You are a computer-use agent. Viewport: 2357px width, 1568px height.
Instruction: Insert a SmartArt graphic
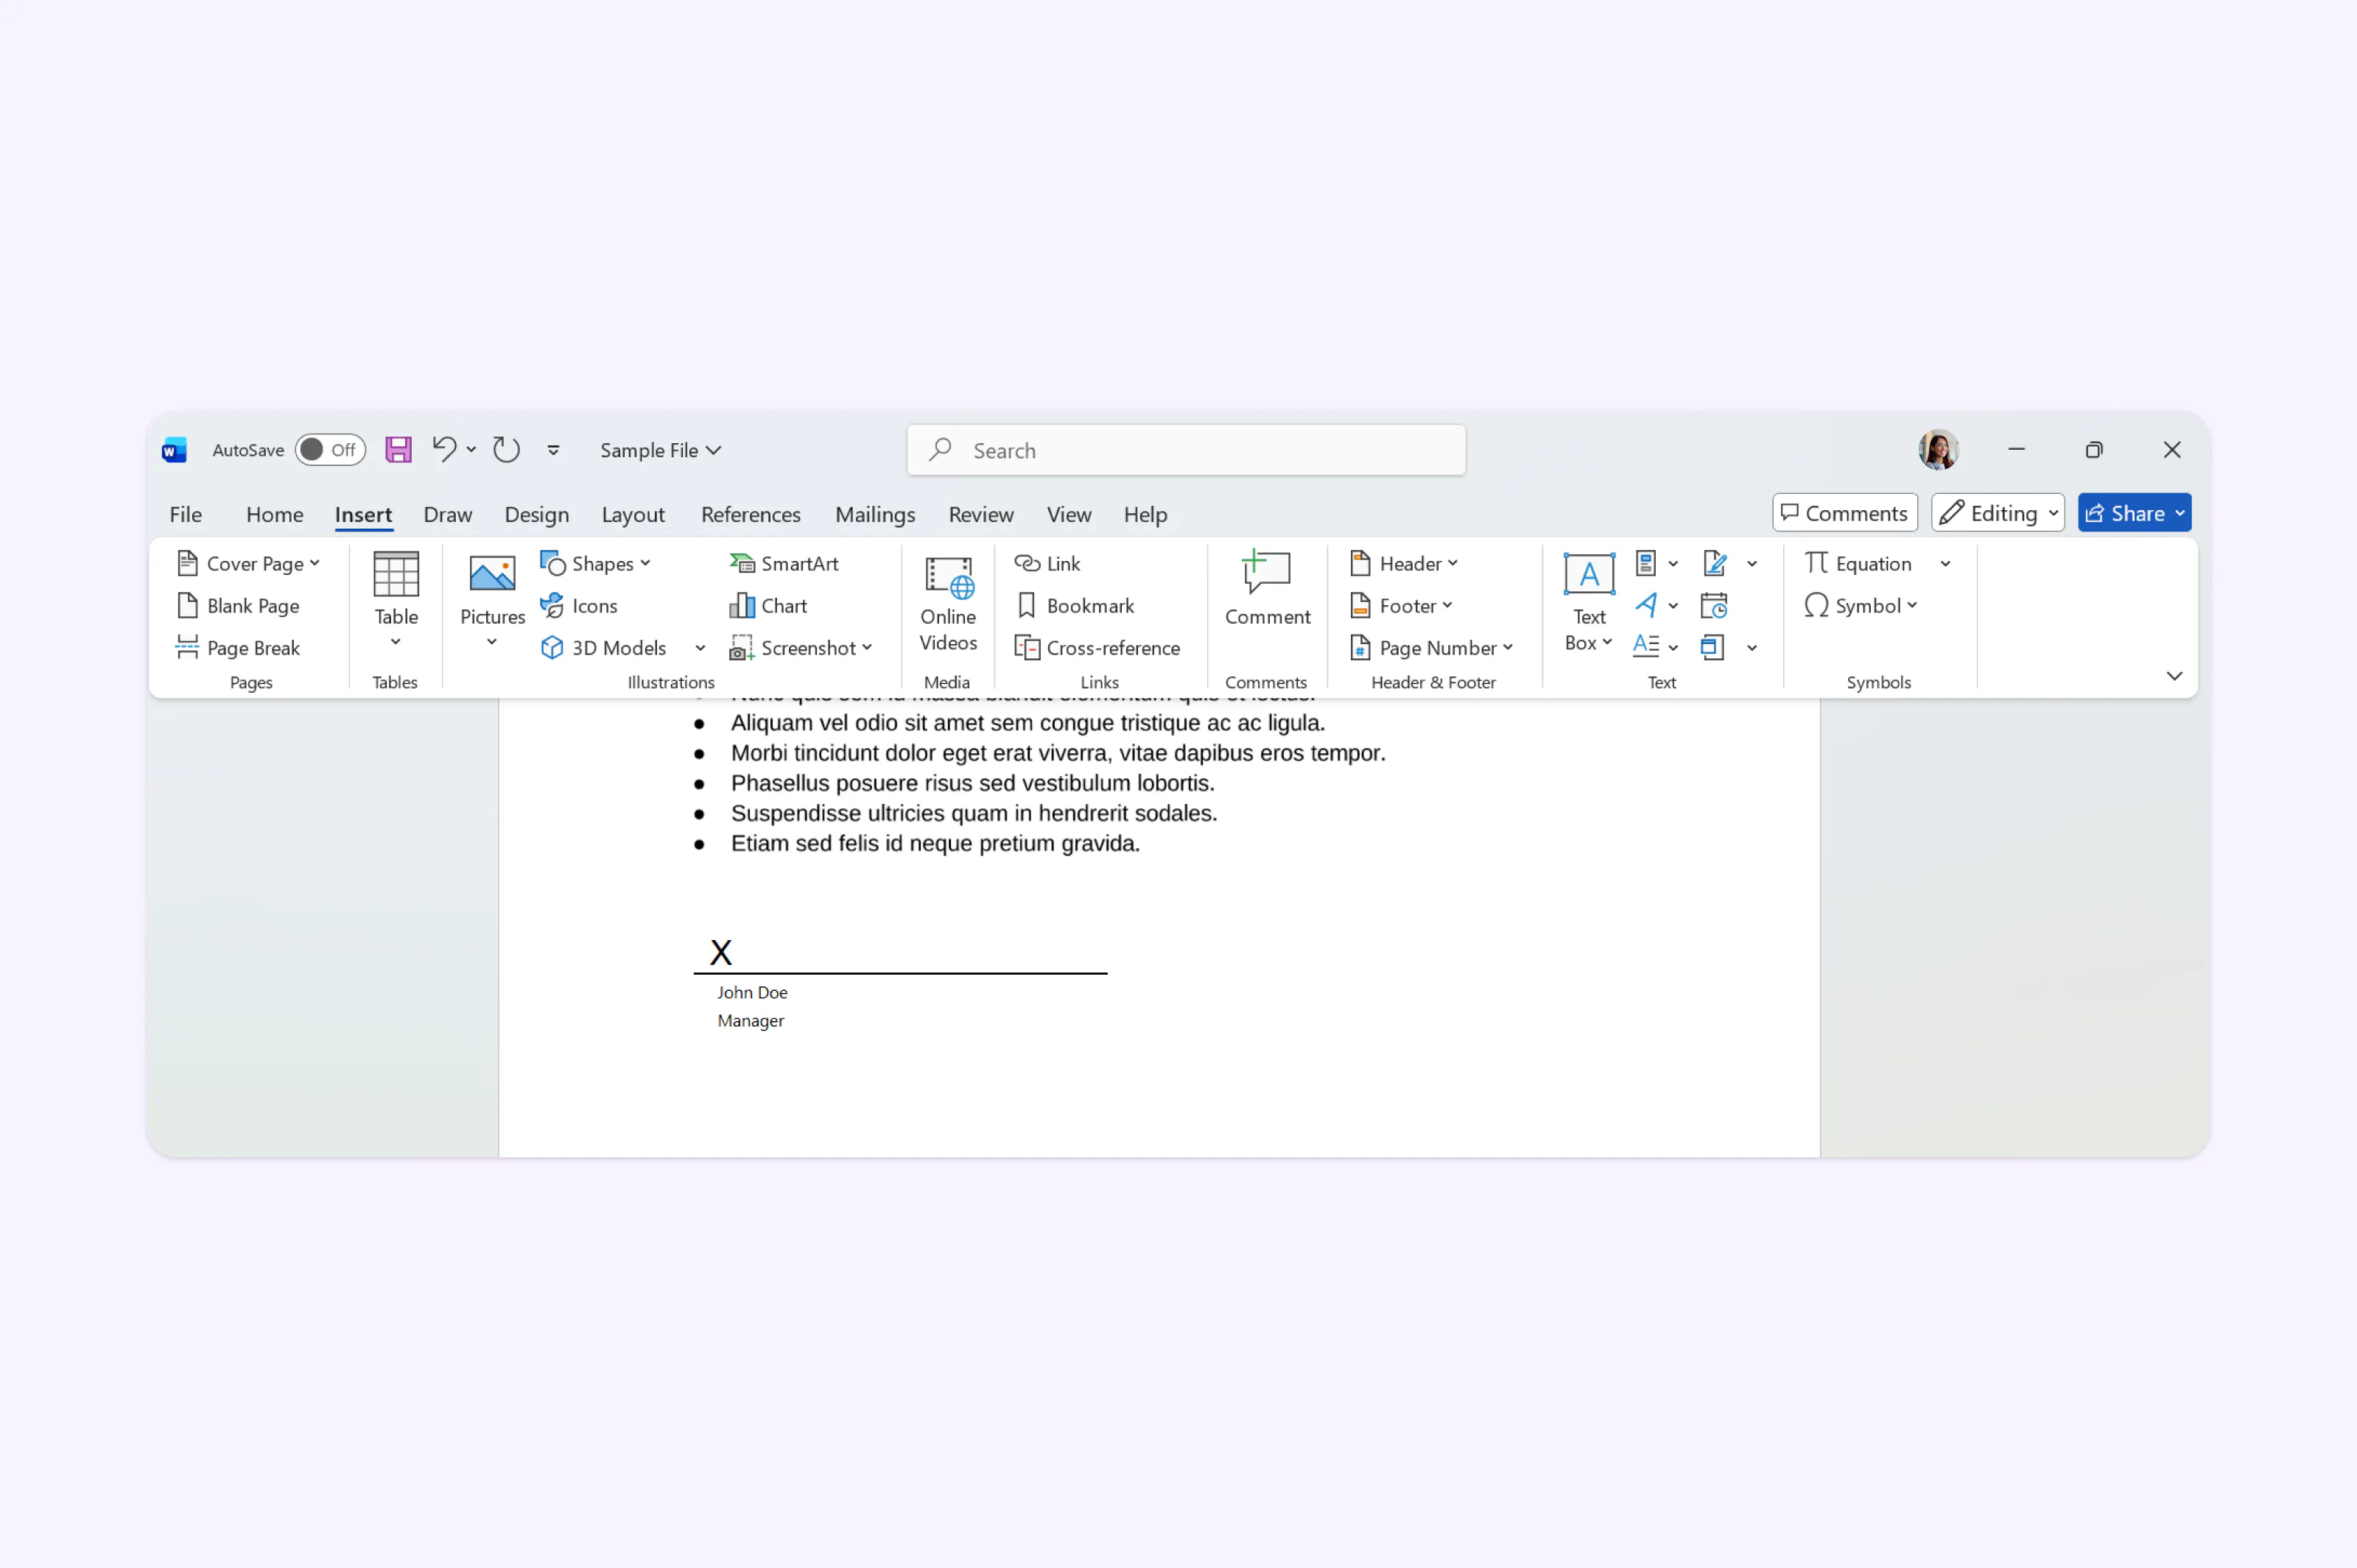point(784,564)
